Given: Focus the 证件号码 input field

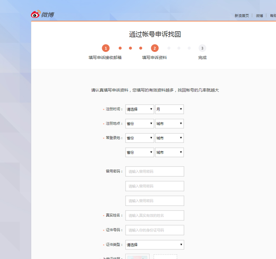Looking at the screenshot, I should 155,230.
